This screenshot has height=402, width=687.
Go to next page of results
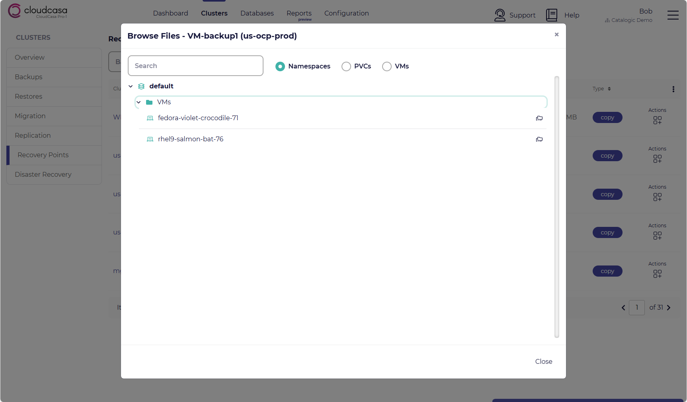click(669, 308)
